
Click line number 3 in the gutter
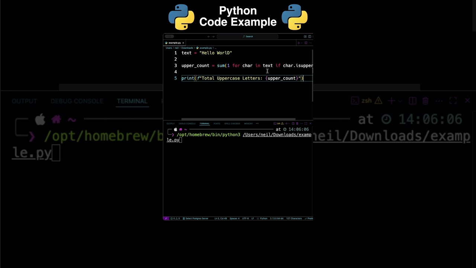coord(176,66)
